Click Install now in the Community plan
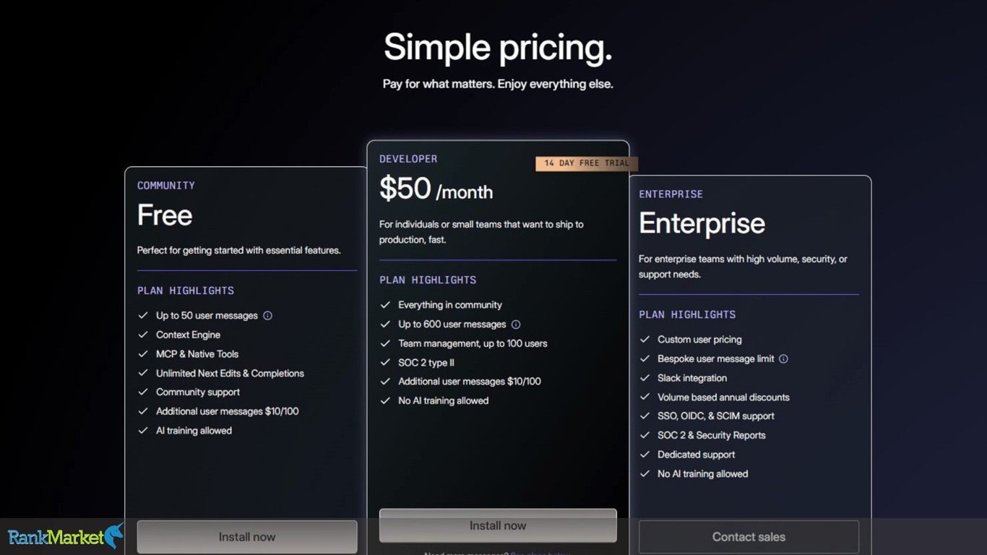The height and width of the screenshot is (555, 987). coord(247,537)
